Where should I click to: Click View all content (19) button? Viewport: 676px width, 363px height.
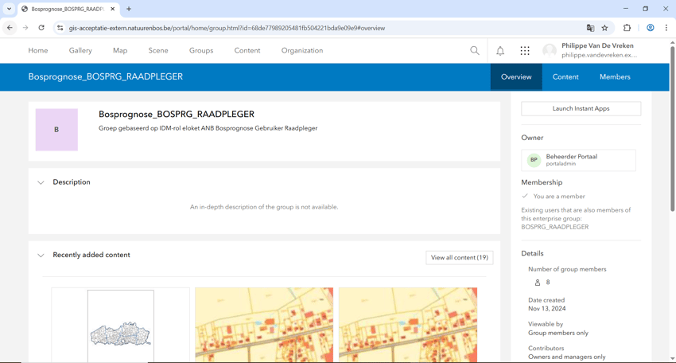460,258
